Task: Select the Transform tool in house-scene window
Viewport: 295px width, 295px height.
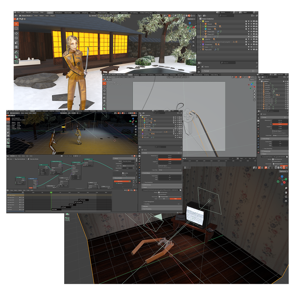Action: point(16,47)
